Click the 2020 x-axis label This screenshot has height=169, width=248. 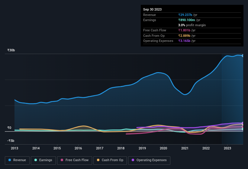163,148
